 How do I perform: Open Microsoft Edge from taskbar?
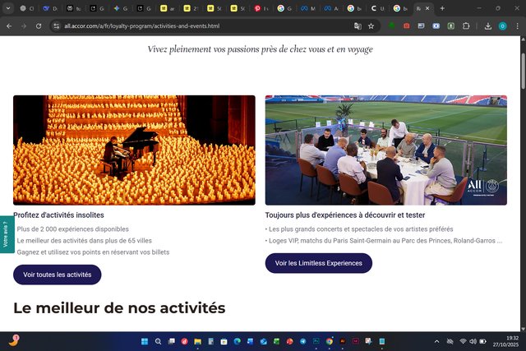238,341
